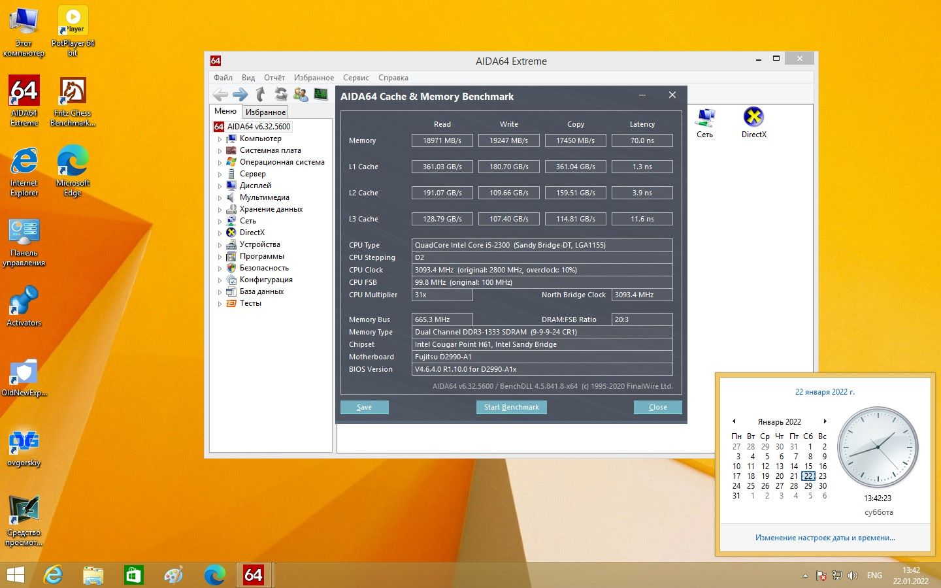Open the green monitor graph toolbar icon
The height and width of the screenshot is (588, 941).
(320, 95)
